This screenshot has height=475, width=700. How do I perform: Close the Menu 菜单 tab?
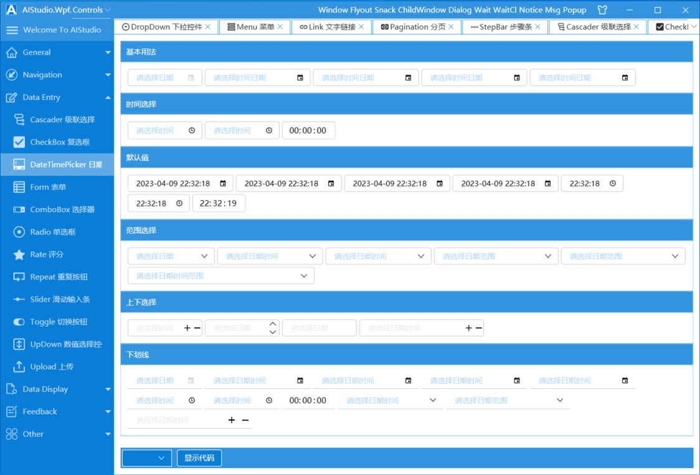[280, 27]
